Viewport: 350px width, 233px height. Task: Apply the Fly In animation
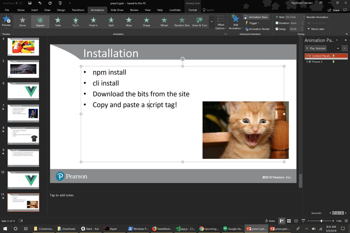click(x=76, y=22)
